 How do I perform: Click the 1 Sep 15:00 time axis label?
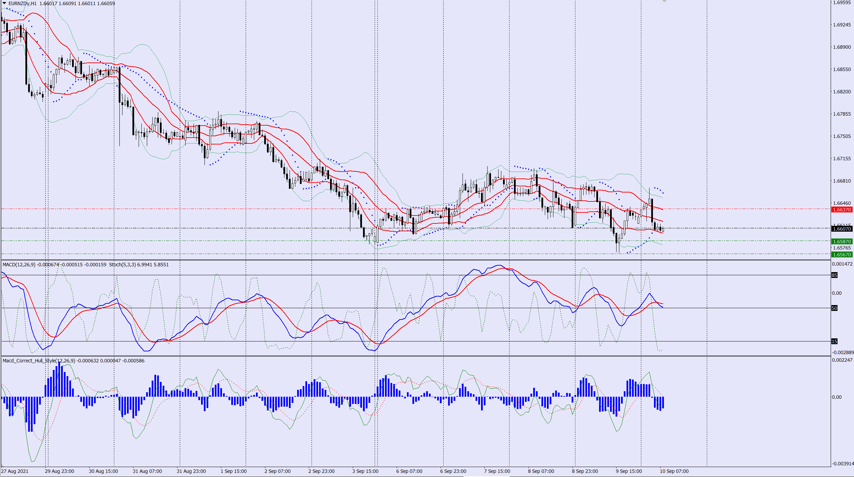tap(234, 471)
